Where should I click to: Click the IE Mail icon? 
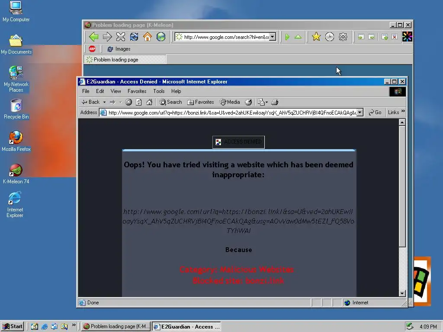[x=261, y=102]
